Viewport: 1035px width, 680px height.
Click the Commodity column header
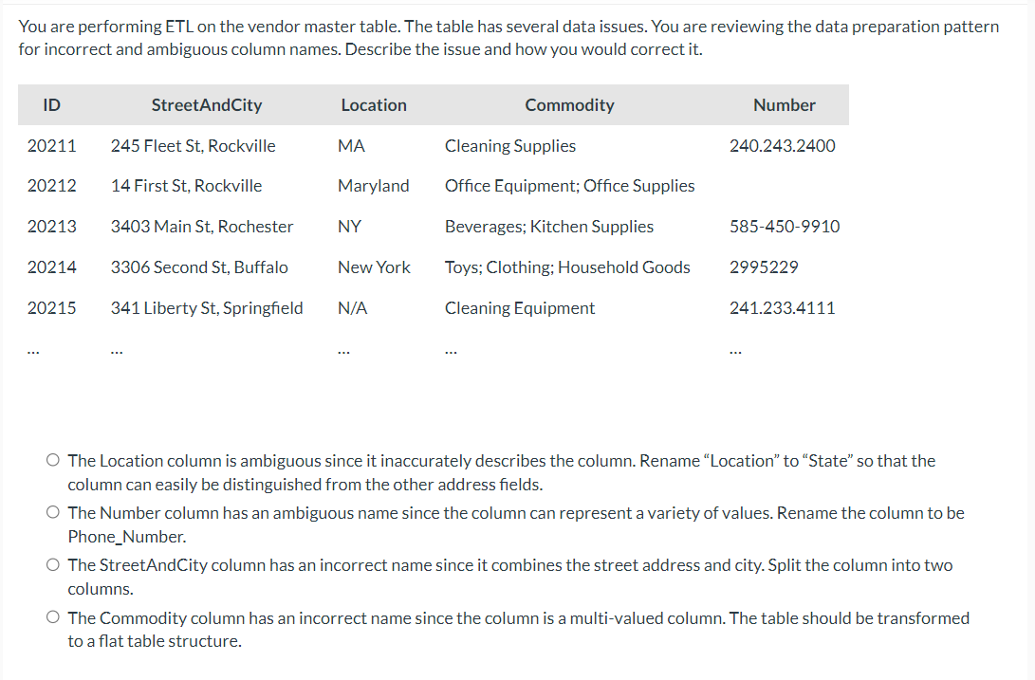[569, 104]
